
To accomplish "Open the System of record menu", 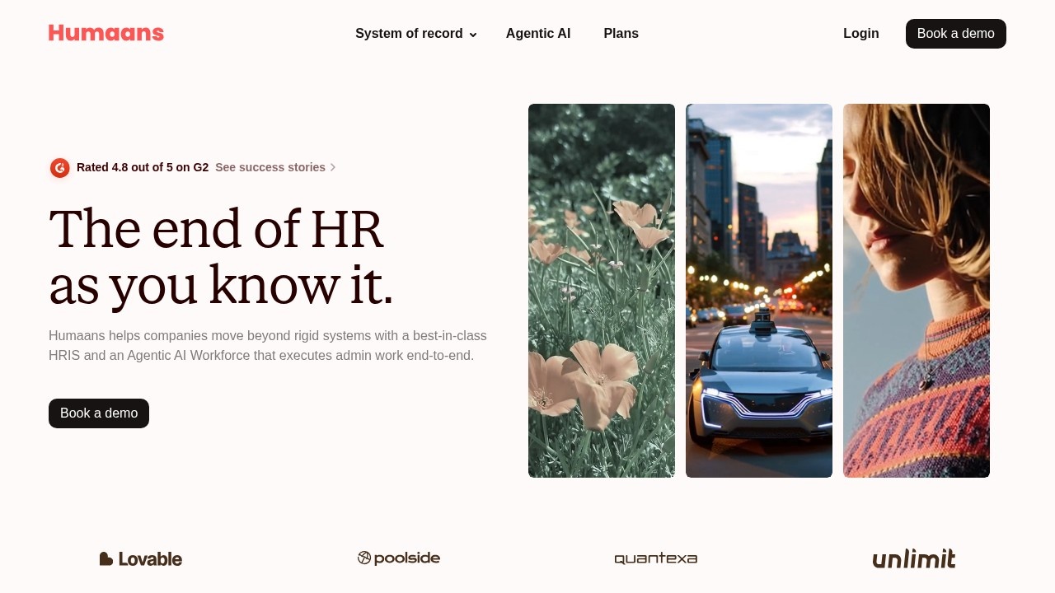I will tap(416, 34).
